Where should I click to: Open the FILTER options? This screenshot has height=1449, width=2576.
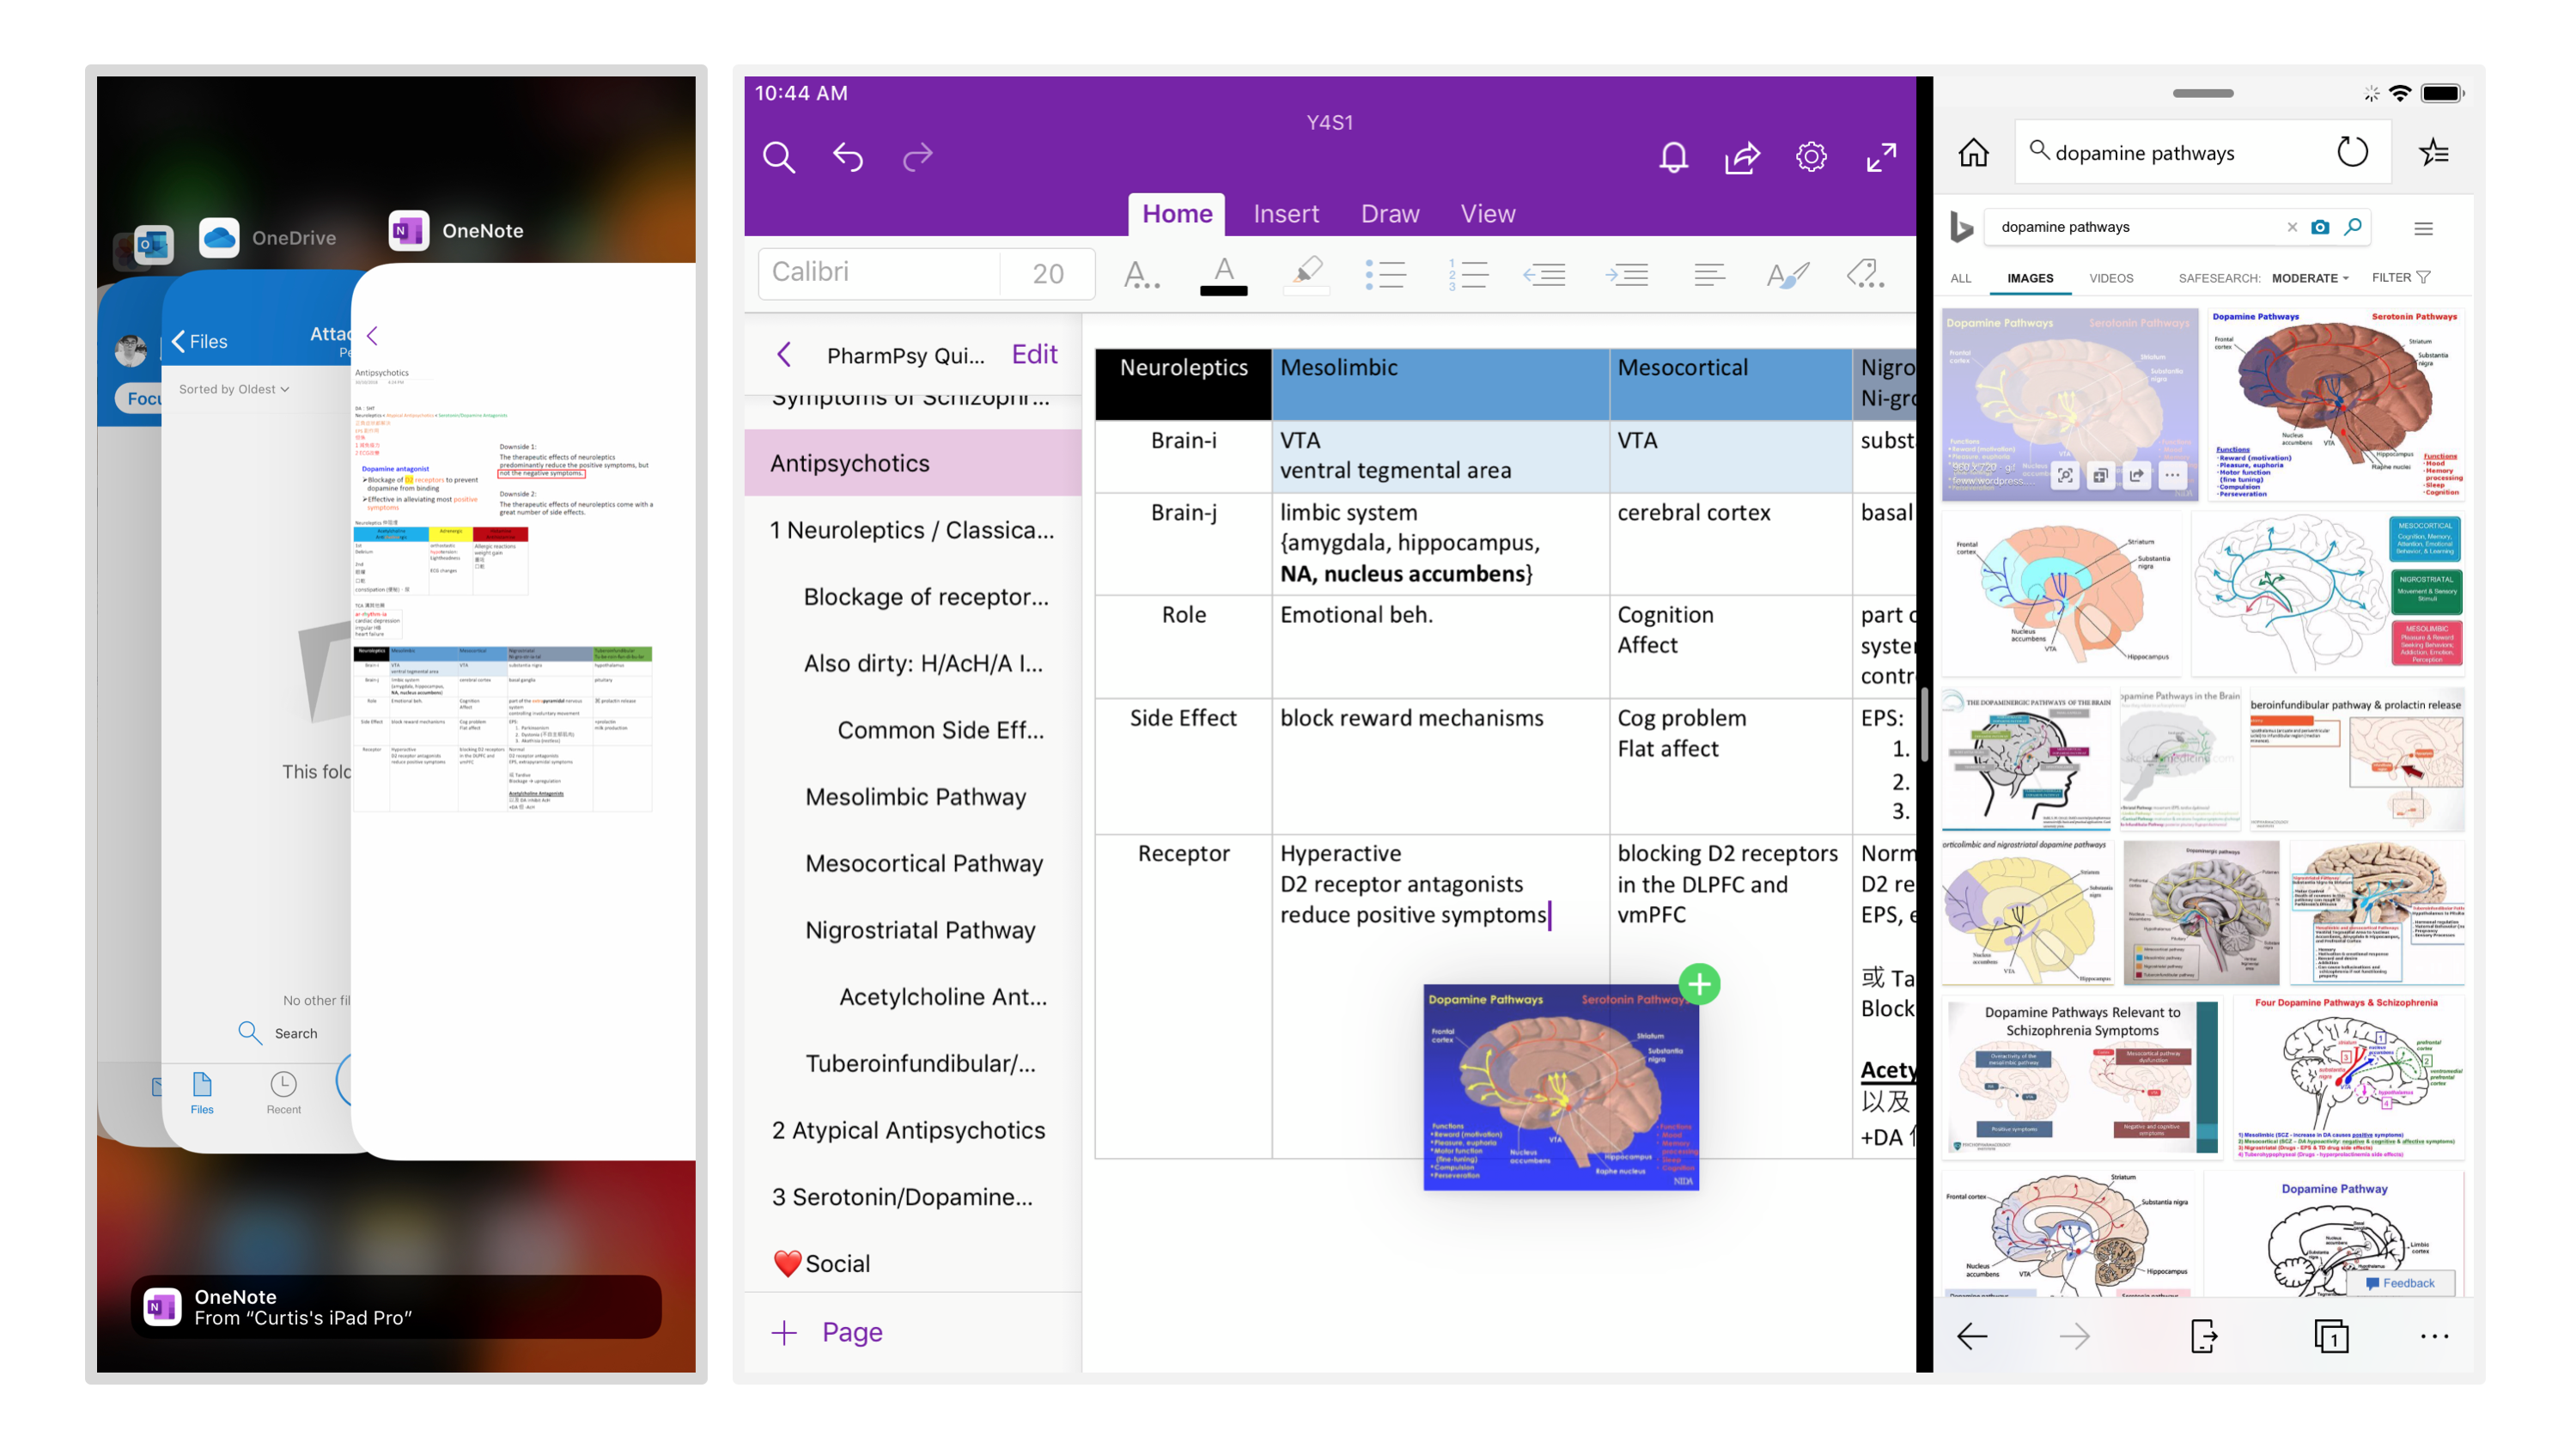2400,278
